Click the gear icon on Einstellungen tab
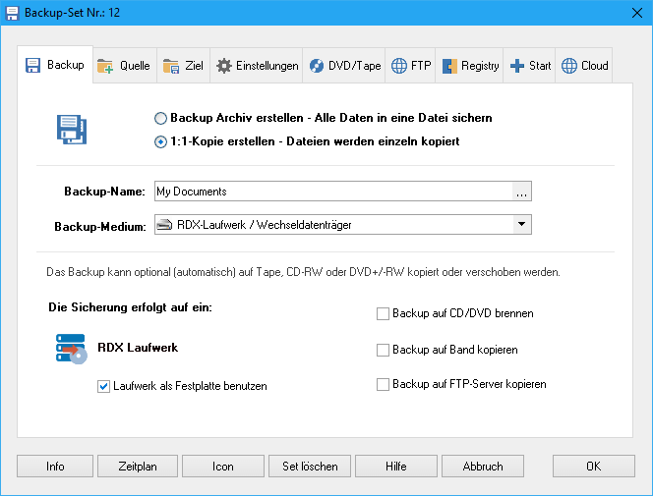Screen dimensions: 653x496 pos(224,66)
